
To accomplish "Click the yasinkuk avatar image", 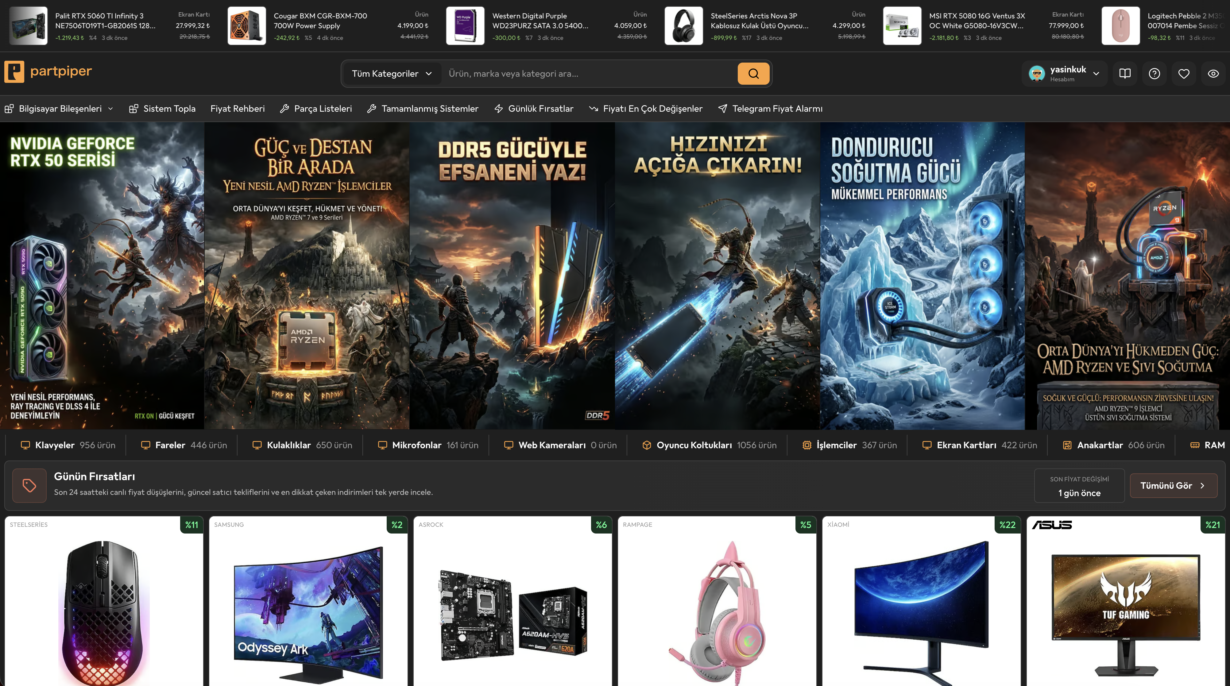I will pyautogui.click(x=1037, y=74).
